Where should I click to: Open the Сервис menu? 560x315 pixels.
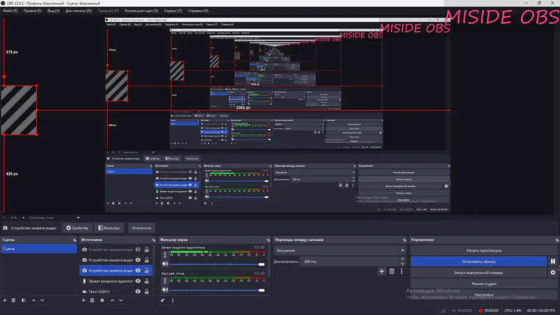pyautogui.click(x=173, y=11)
